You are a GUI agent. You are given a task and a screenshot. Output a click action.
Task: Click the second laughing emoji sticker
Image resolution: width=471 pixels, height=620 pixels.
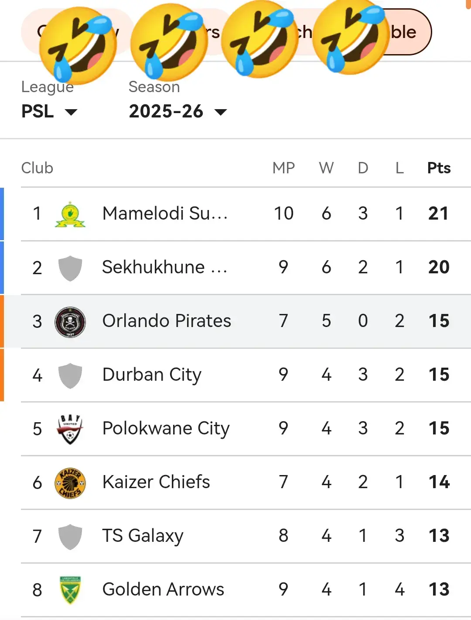coord(169,42)
